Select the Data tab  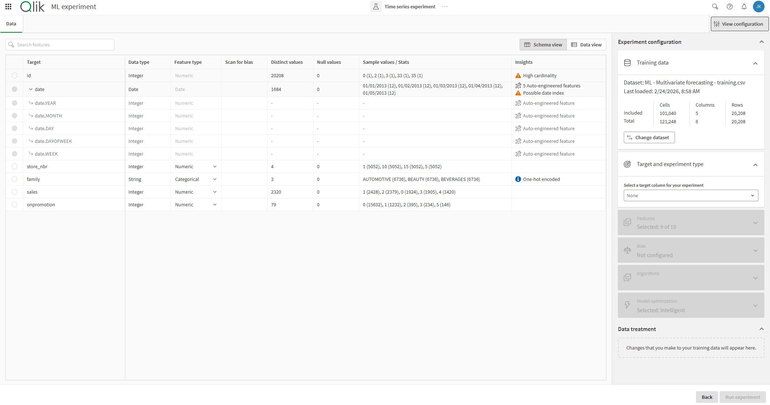pyautogui.click(x=11, y=24)
